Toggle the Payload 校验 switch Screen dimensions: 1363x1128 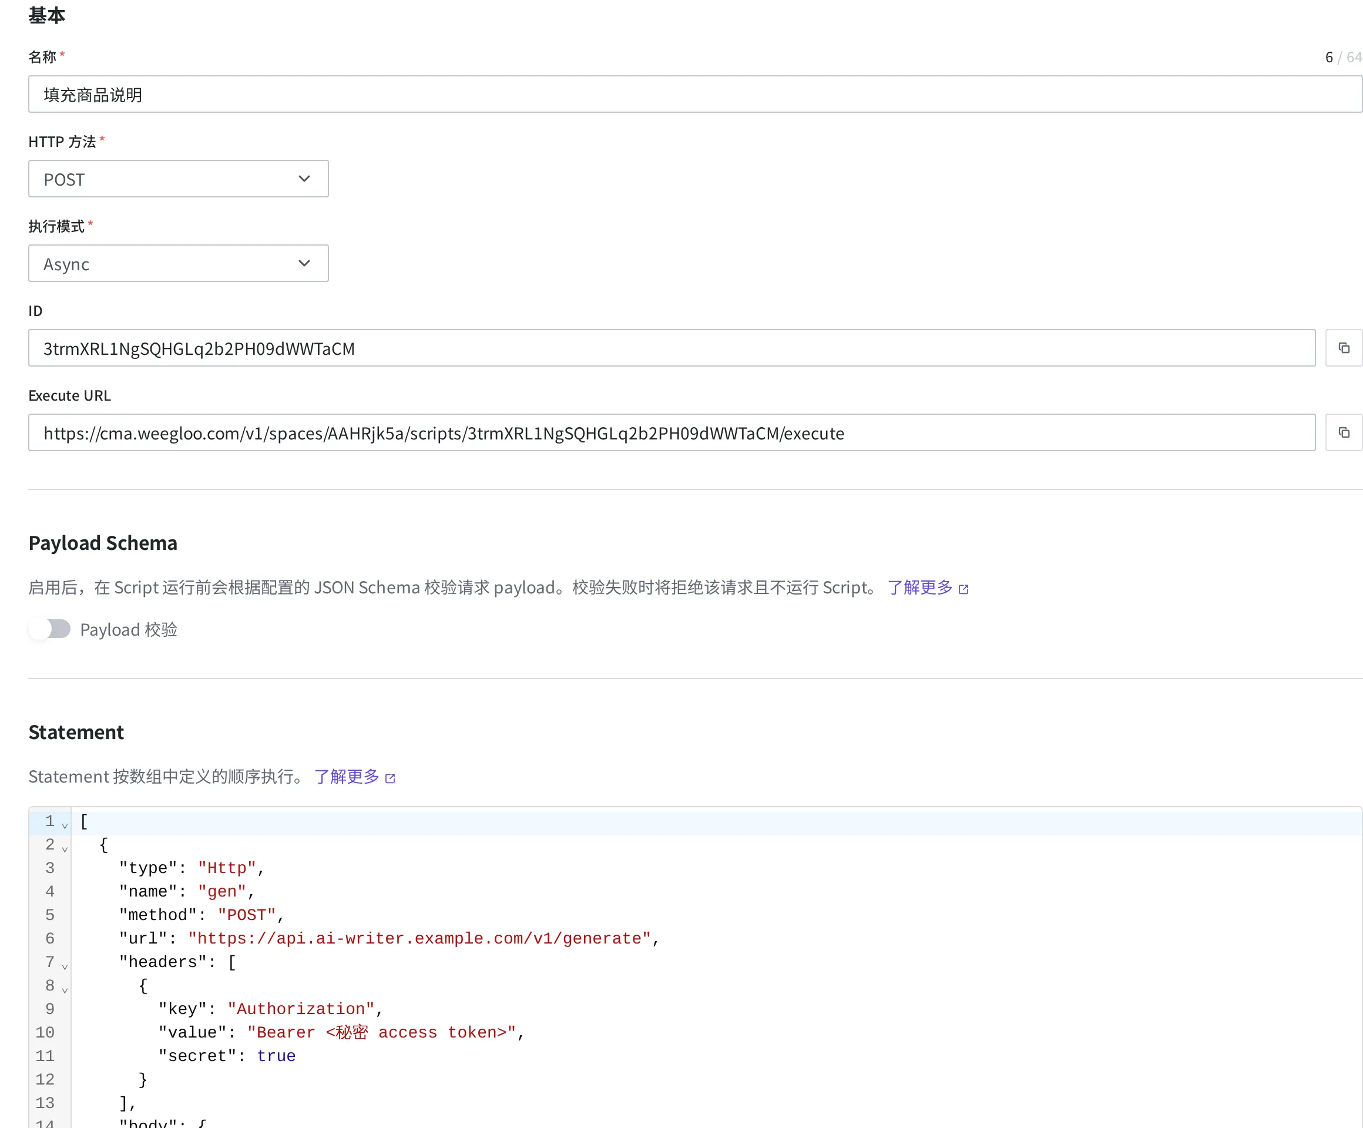[x=51, y=628]
